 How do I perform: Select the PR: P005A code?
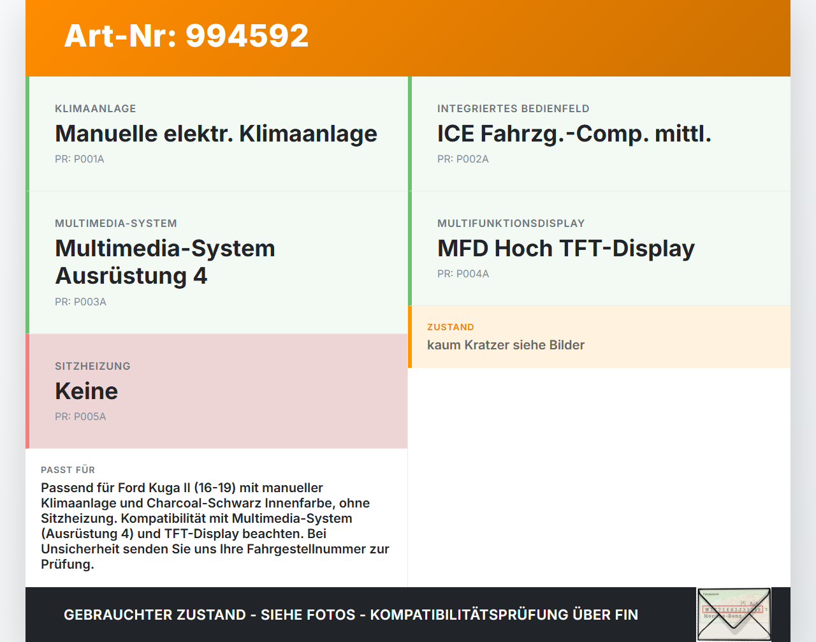[80, 417]
